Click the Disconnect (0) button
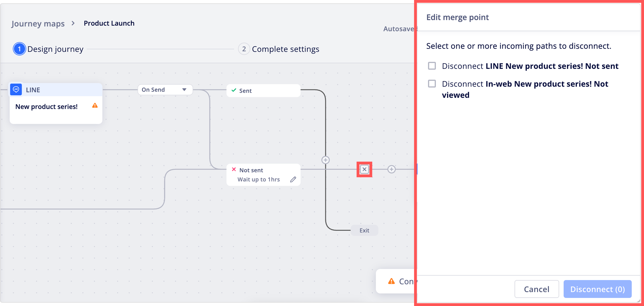 [597, 289]
